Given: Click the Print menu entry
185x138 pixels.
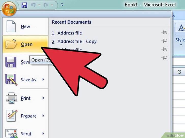Looking at the screenshot, I should point(25,98).
